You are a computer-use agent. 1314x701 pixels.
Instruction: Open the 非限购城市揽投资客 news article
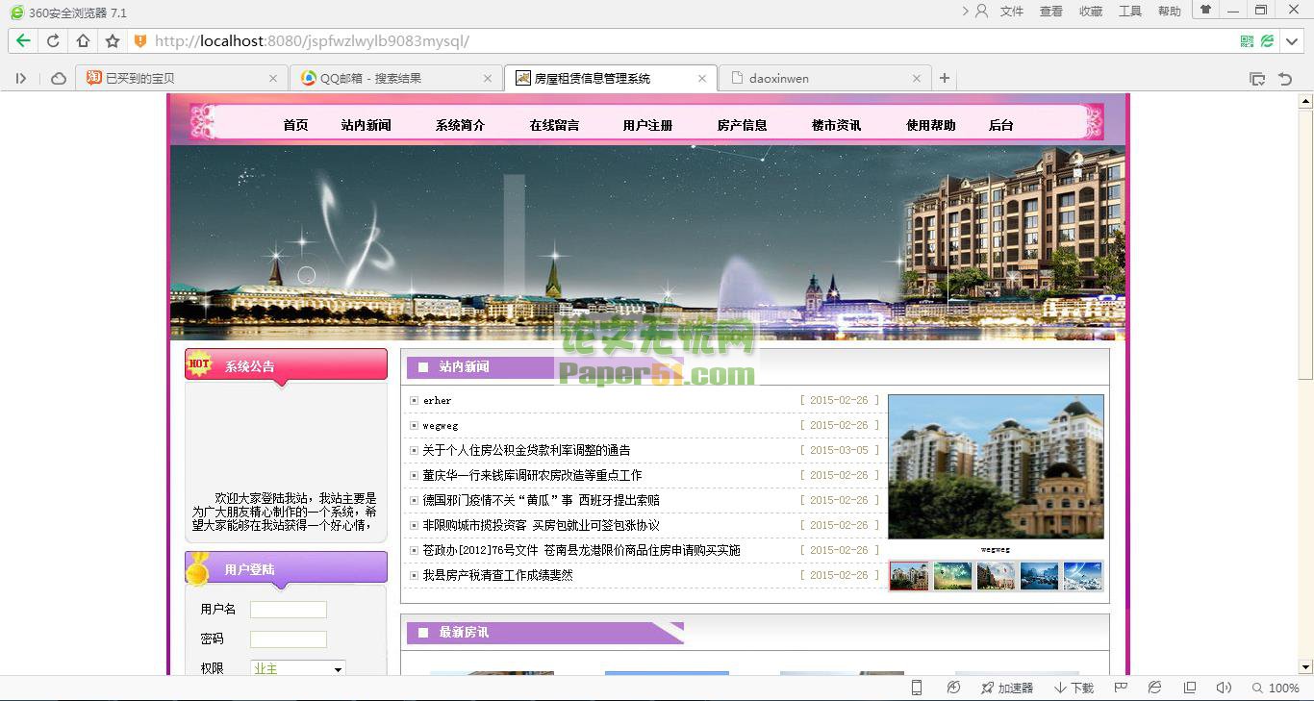(541, 525)
